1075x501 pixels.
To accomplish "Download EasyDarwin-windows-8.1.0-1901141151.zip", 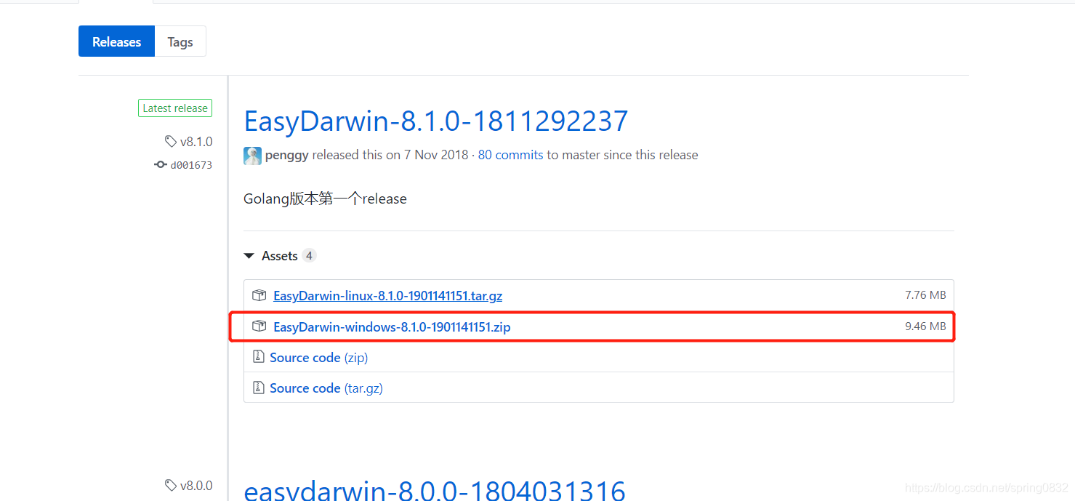I will tap(392, 326).
